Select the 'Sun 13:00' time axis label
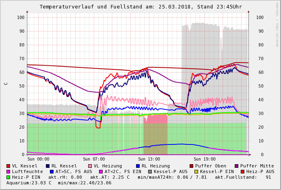The height and width of the screenshot is (190, 281). (x=149, y=159)
